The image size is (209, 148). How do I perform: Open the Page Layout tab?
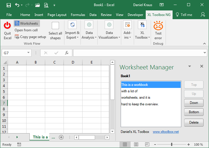click(57, 15)
